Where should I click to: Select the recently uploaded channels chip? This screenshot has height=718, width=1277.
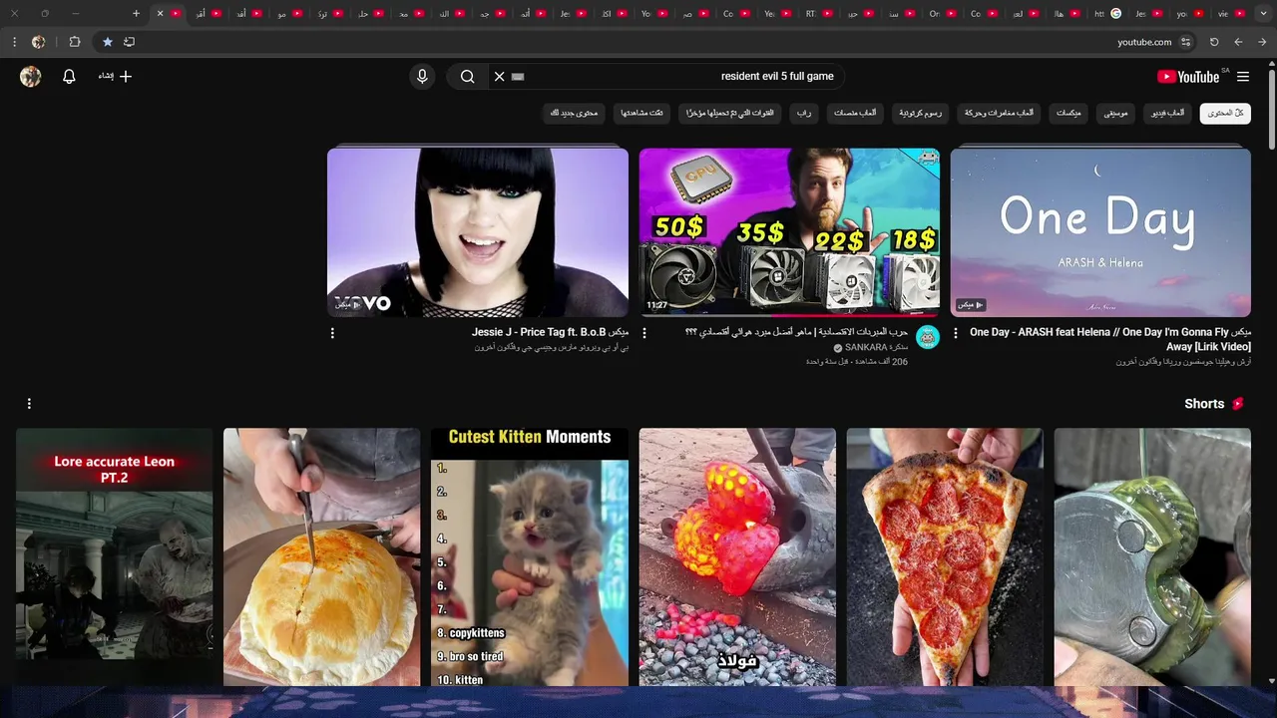(x=730, y=114)
